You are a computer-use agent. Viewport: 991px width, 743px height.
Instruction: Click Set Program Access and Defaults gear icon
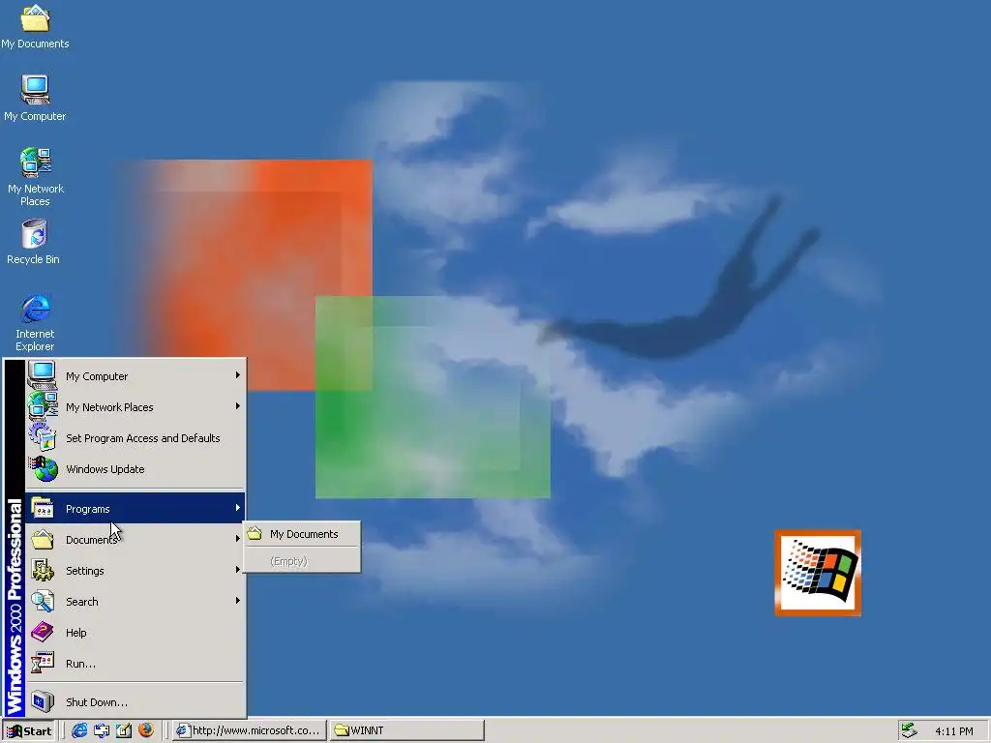click(x=43, y=437)
